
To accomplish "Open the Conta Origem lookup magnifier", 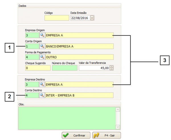I will (x=42, y=46).
